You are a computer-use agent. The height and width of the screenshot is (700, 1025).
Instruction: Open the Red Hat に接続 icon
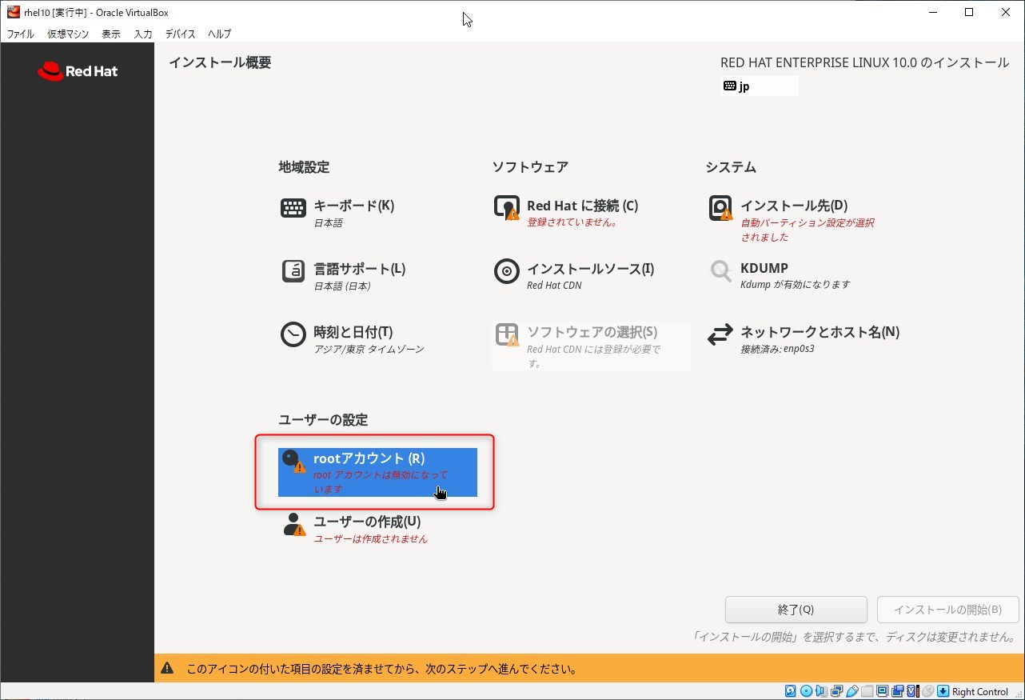[x=507, y=208]
